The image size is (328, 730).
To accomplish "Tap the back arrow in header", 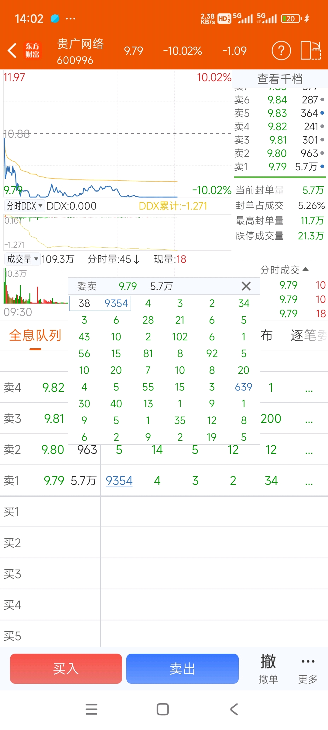I will coord(12,50).
